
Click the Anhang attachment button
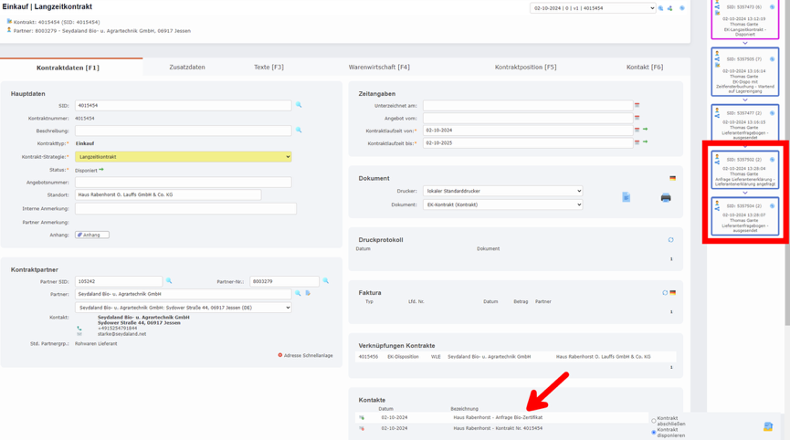(92, 235)
